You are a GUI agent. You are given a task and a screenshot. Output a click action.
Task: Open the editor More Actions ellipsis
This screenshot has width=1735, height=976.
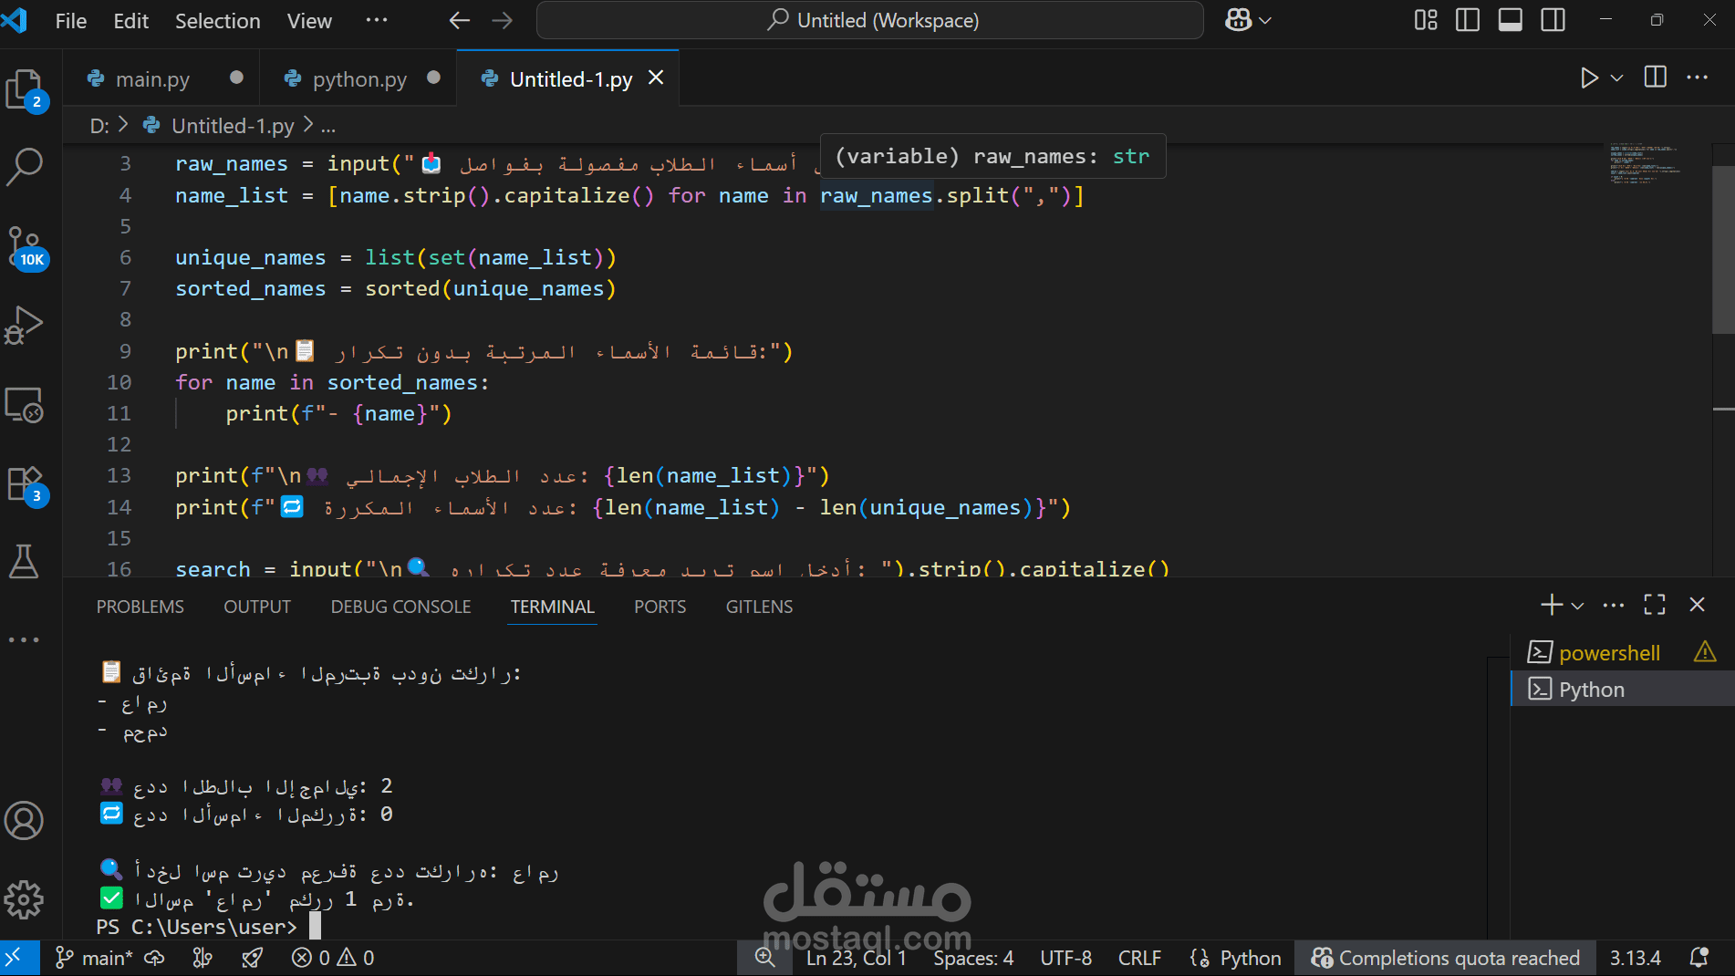[x=1698, y=78]
